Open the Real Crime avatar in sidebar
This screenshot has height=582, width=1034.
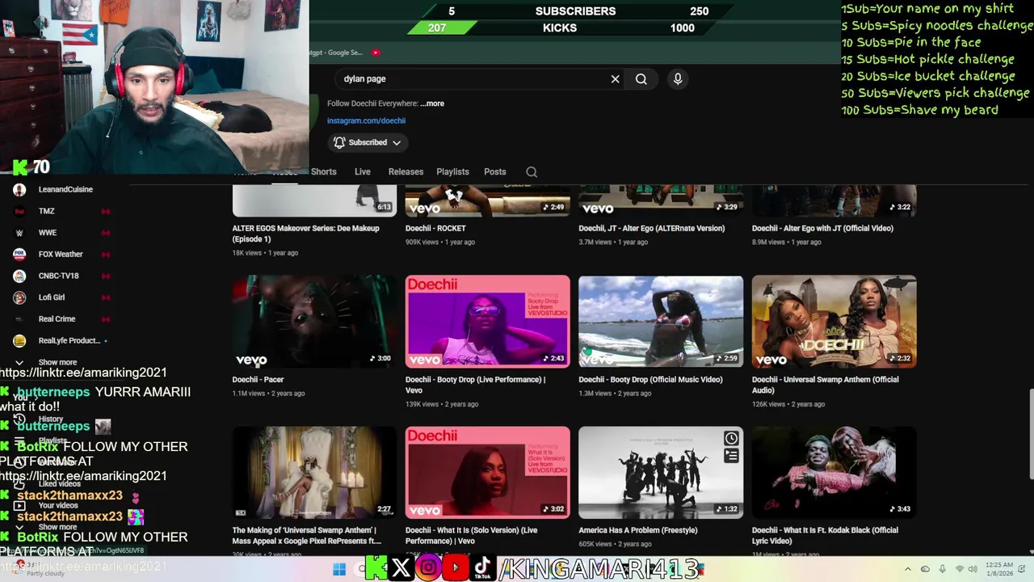point(19,318)
